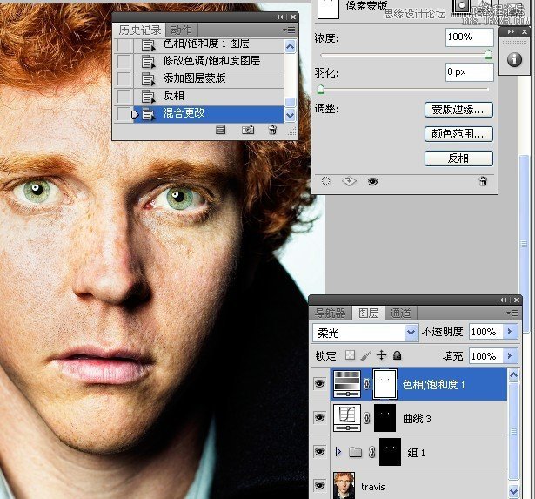
Task: Select history state 混合更改
Action: [208, 113]
